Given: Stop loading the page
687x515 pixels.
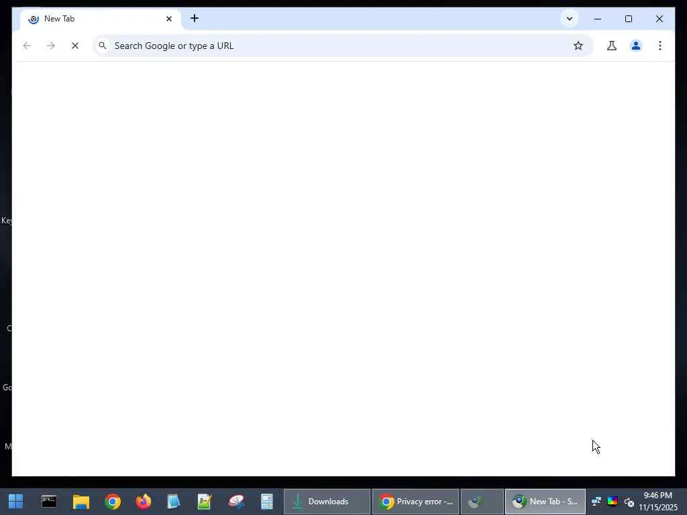Looking at the screenshot, I should (75, 46).
